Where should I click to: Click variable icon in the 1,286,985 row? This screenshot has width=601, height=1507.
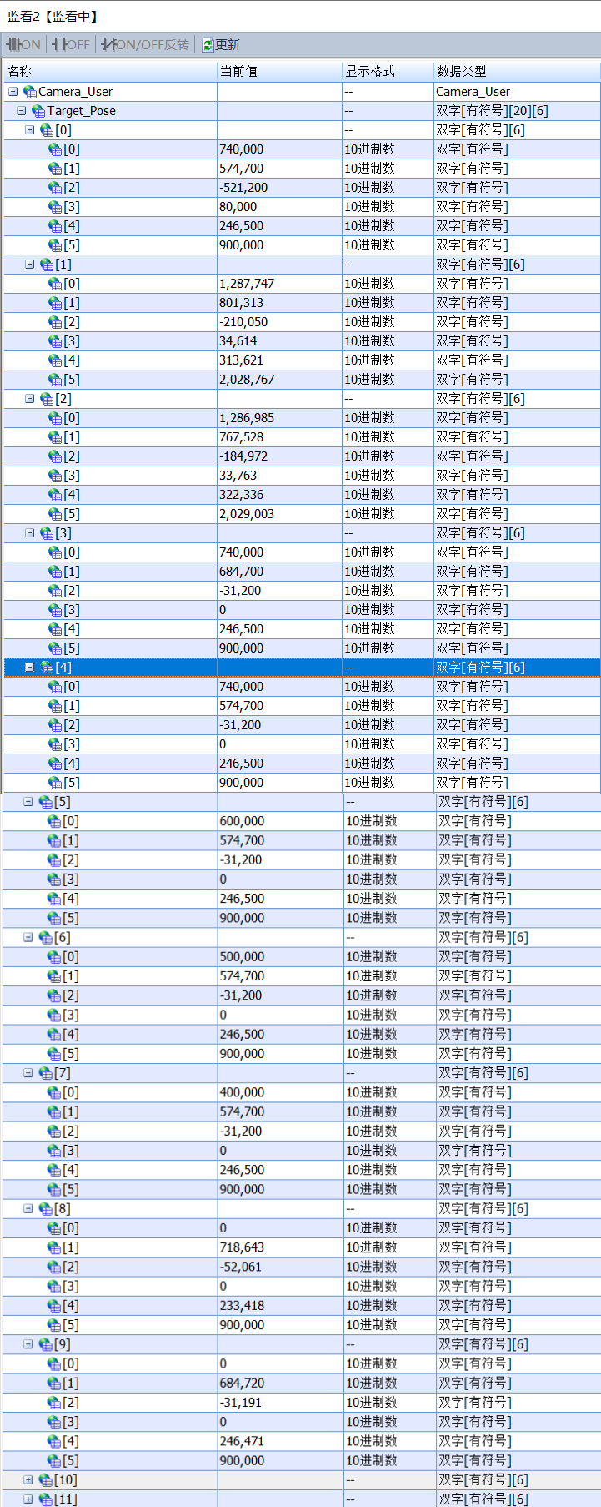pyautogui.click(x=55, y=418)
